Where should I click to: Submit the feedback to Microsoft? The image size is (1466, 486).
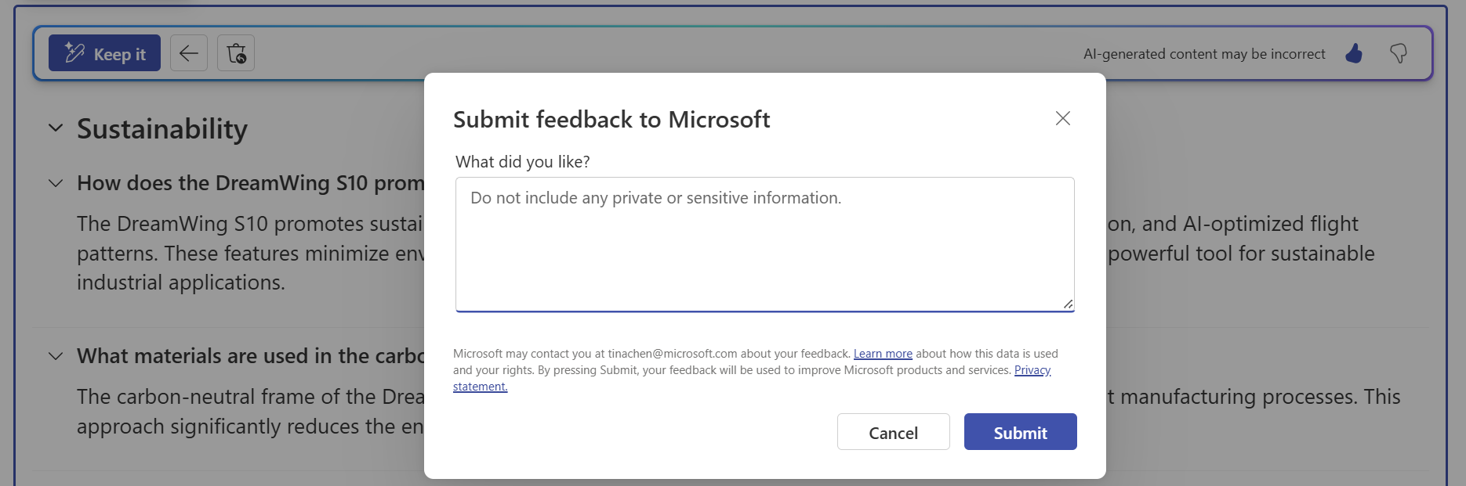click(1021, 432)
